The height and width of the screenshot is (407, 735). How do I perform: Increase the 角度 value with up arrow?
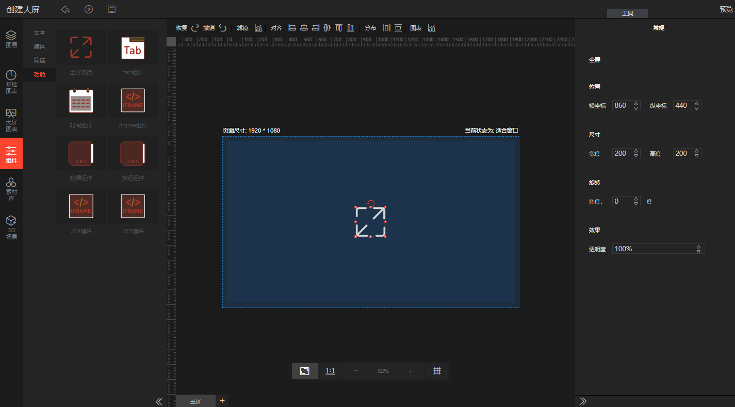point(636,199)
